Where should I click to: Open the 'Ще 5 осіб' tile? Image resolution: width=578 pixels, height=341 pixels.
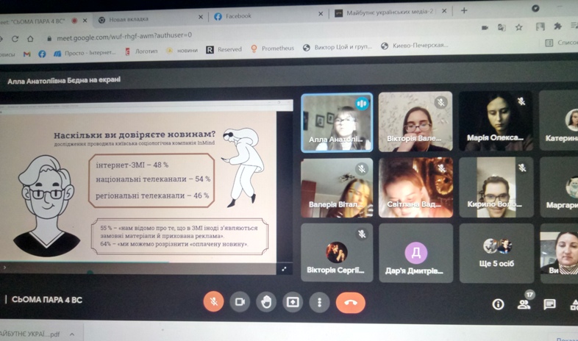[496, 253]
